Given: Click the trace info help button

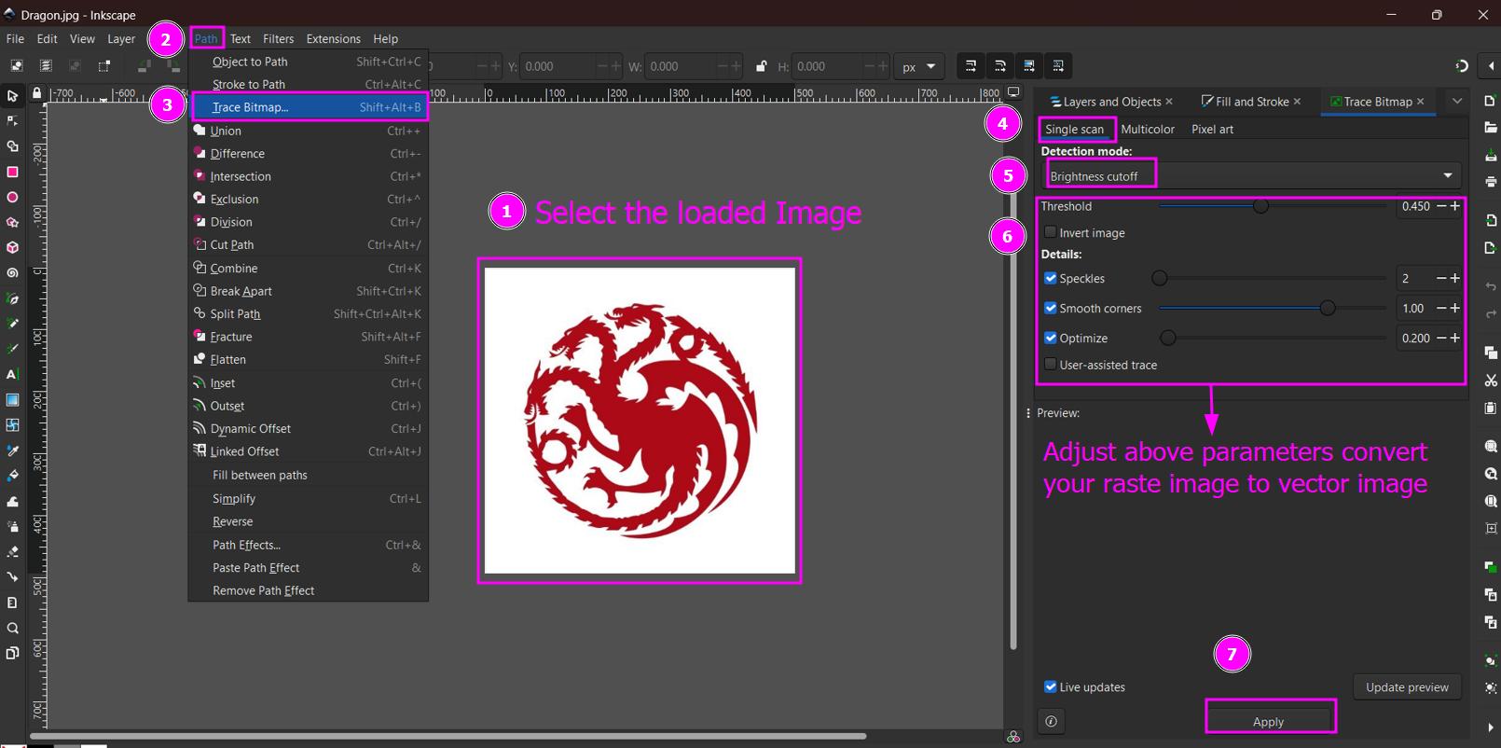Looking at the screenshot, I should coord(1051,721).
